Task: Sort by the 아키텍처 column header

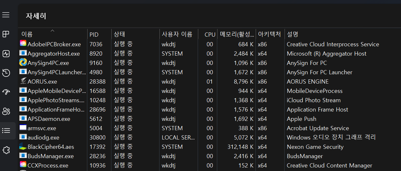Action: click(269, 34)
